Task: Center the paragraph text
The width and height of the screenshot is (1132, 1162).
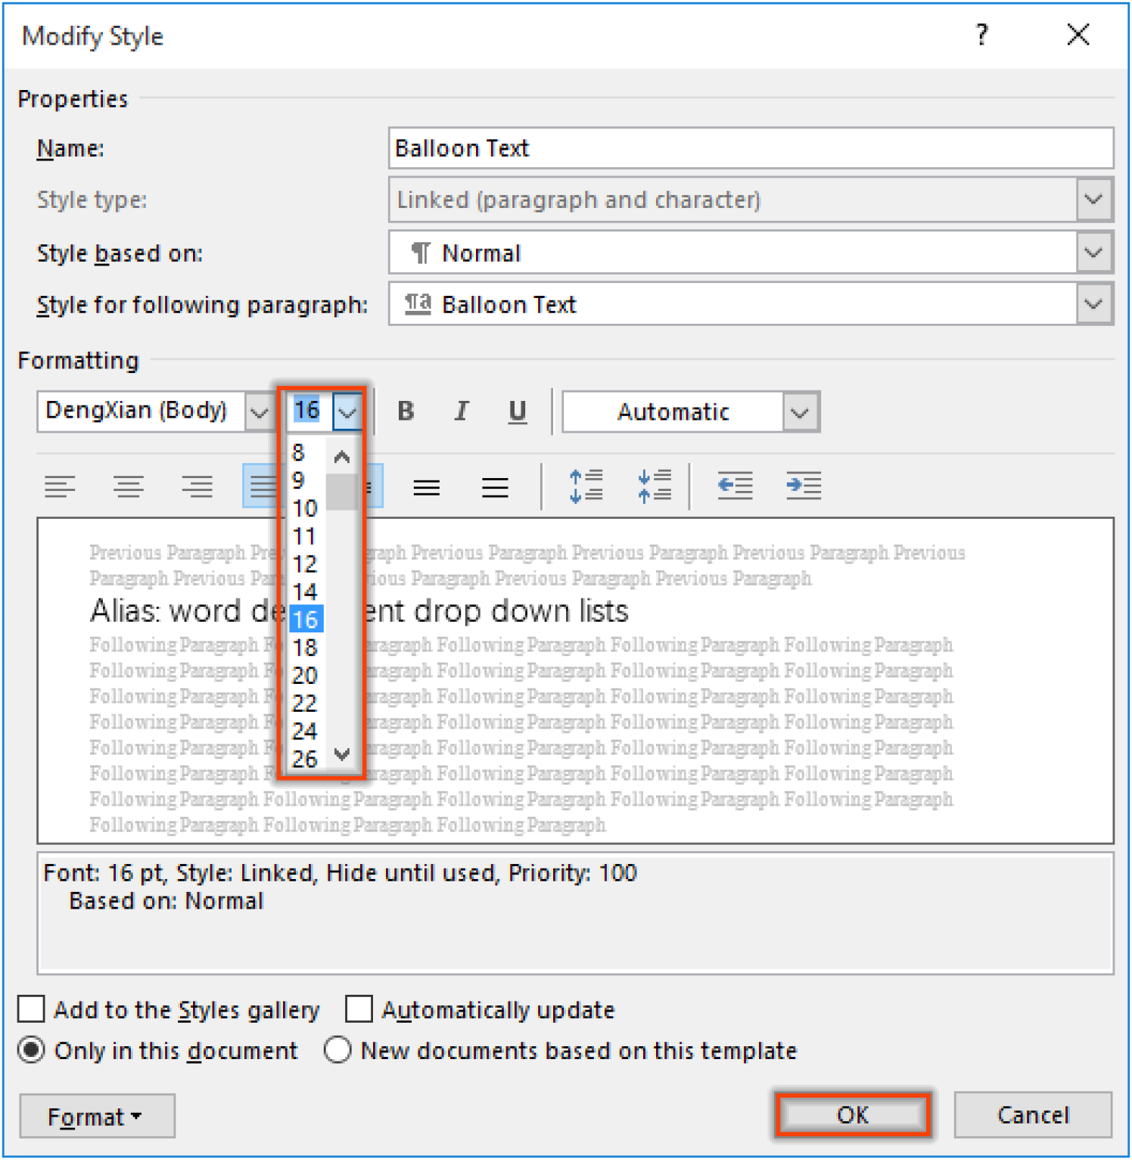Action: pyautogui.click(x=129, y=486)
